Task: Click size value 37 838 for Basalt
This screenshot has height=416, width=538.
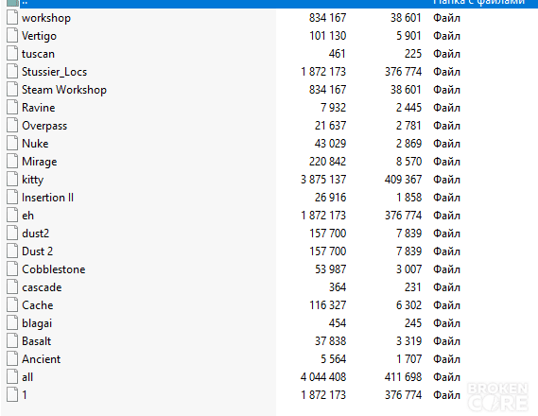Action: (330, 341)
